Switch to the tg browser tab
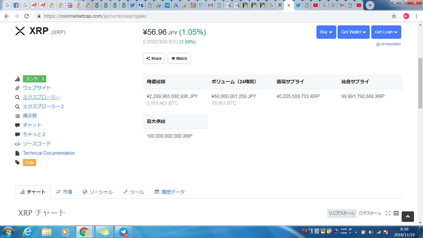The image size is (423, 238). pyautogui.click(x=141, y=5)
